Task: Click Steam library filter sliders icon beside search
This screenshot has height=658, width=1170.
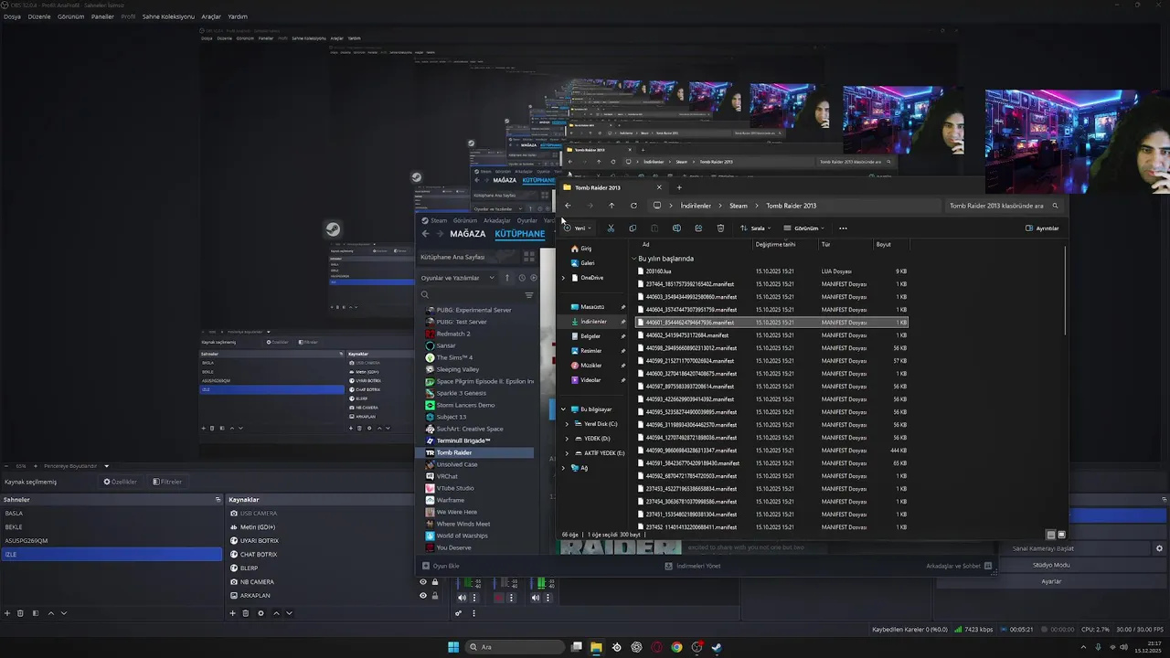Action: tap(529, 295)
